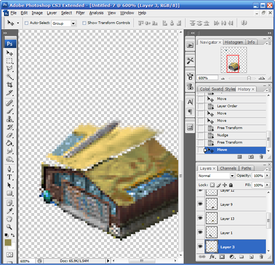
Task: Select the History Brush tool
Action: coord(9,127)
